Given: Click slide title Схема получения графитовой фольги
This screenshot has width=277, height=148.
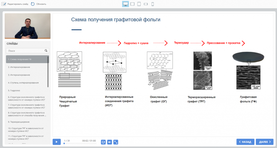Looking at the screenshot, I should pos(116,19).
